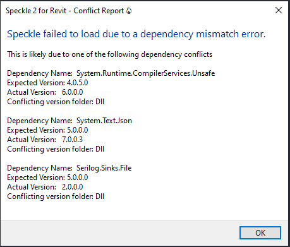Screen dimensions: 290x247
Task: Click Actual Version 7.0.0.3 line
Action: 45,140
